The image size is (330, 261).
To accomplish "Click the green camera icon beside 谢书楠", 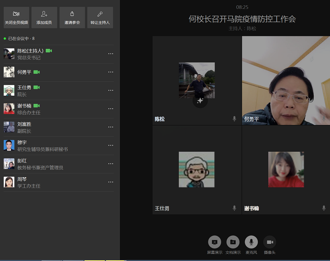I will (x=36, y=106).
